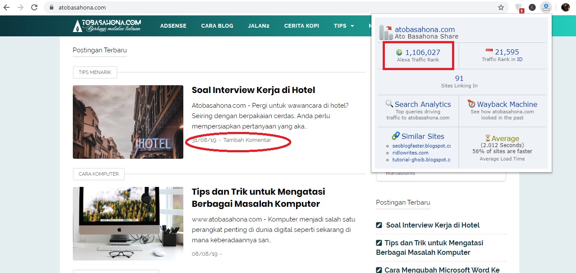Click the Wayback Machine clock icon
This screenshot has height=273, width=576.
(x=472, y=104)
